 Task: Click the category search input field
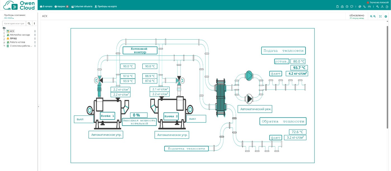[14, 24]
